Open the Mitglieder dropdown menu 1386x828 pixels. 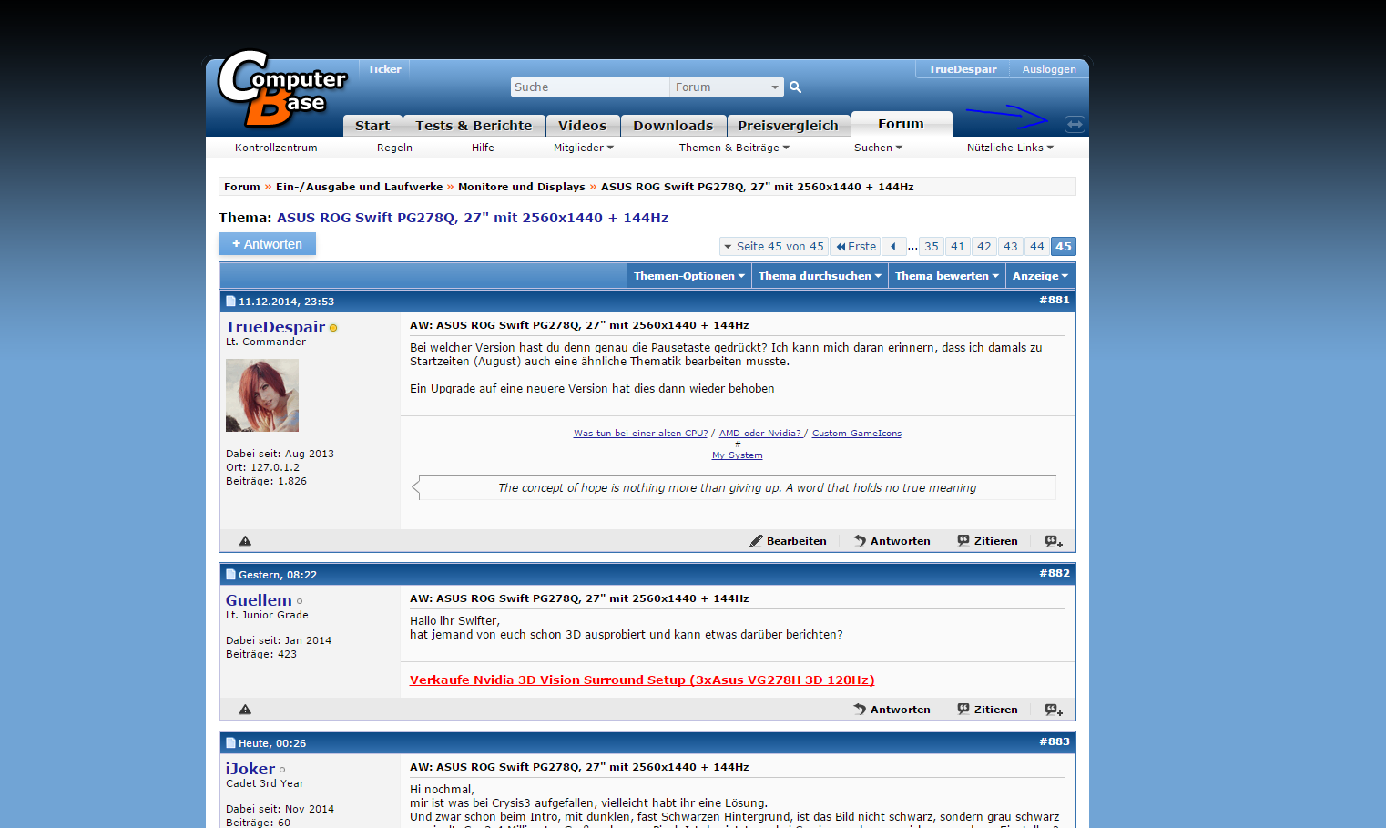[584, 148]
